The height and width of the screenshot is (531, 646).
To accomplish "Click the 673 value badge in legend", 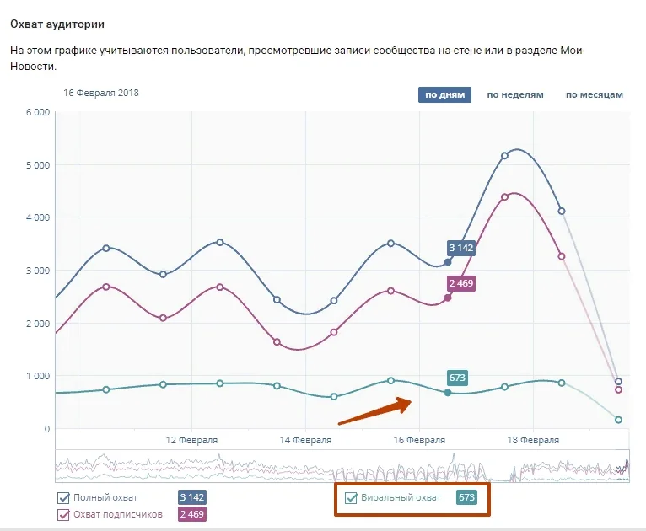I will 466,497.
